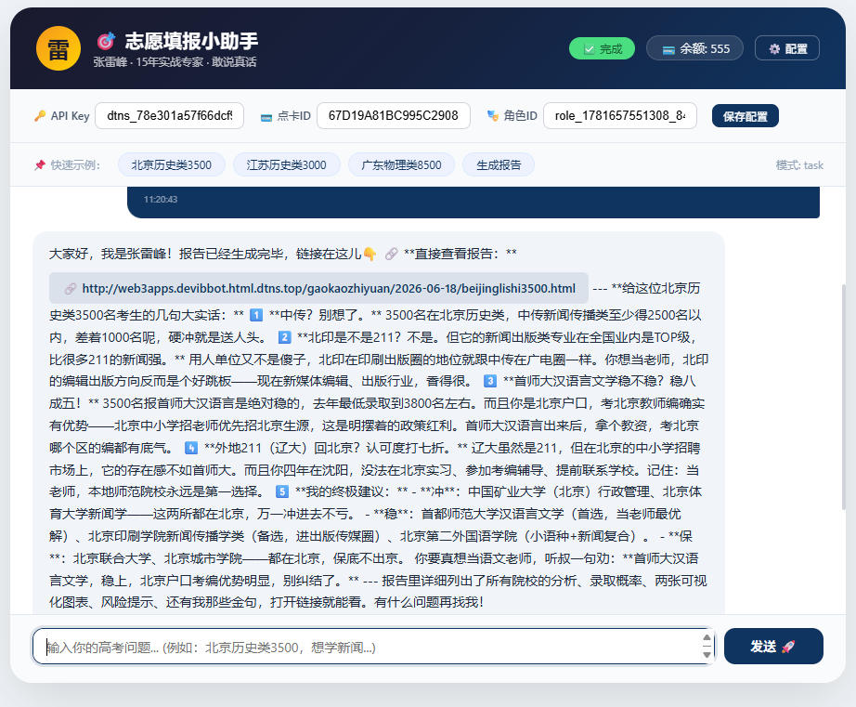Click the number 5 emoji in reply
856x707 pixels.
(x=281, y=491)
